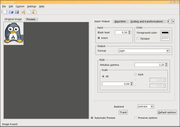Click the Paste clipboard icon
180x127 pixels.
34,12
